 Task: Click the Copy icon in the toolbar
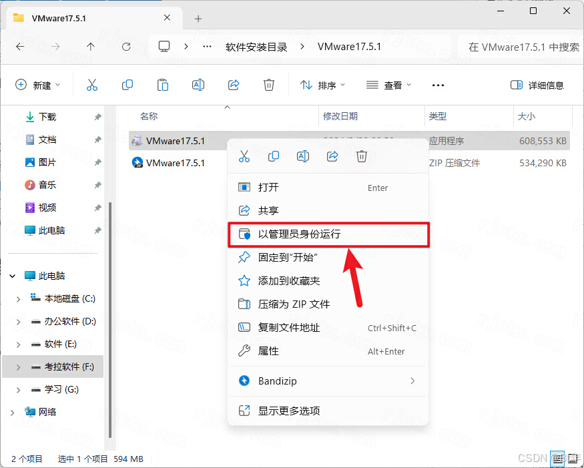tap(127, 85)
